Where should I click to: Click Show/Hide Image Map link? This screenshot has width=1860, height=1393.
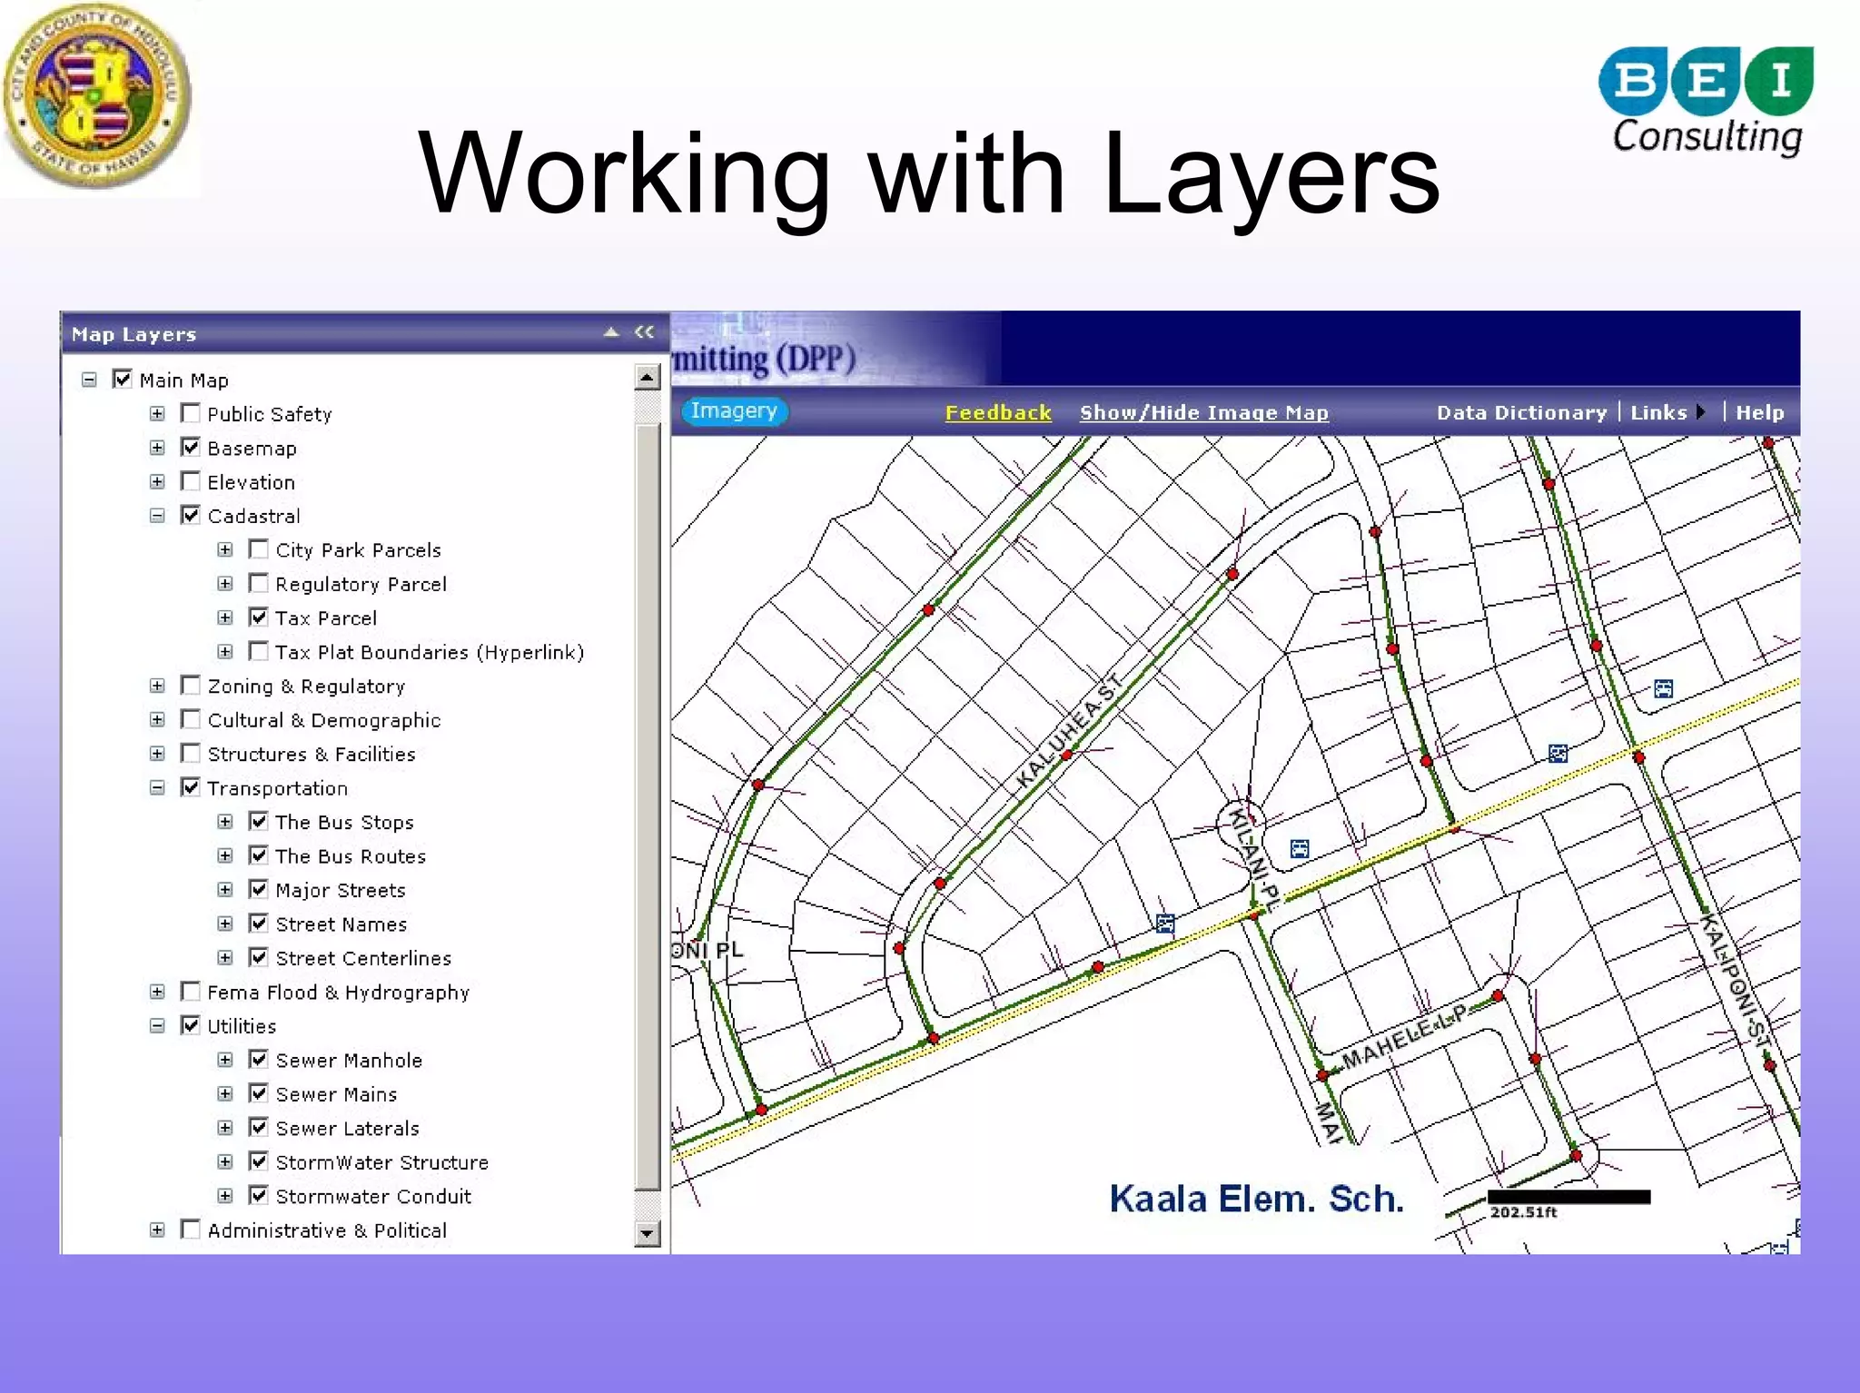[x=1203, y=412]
